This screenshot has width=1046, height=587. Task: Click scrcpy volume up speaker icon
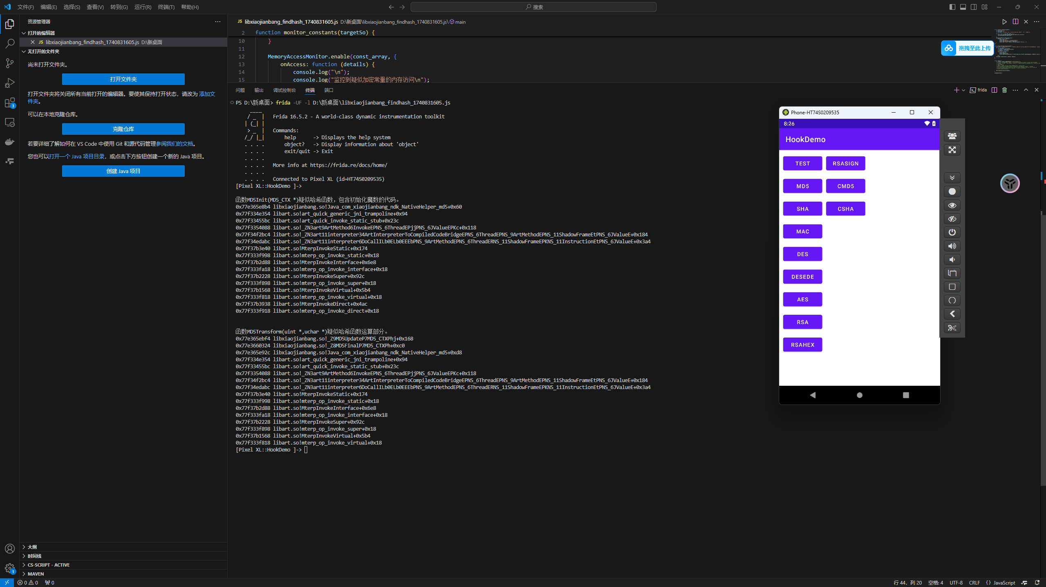[952, 246]
